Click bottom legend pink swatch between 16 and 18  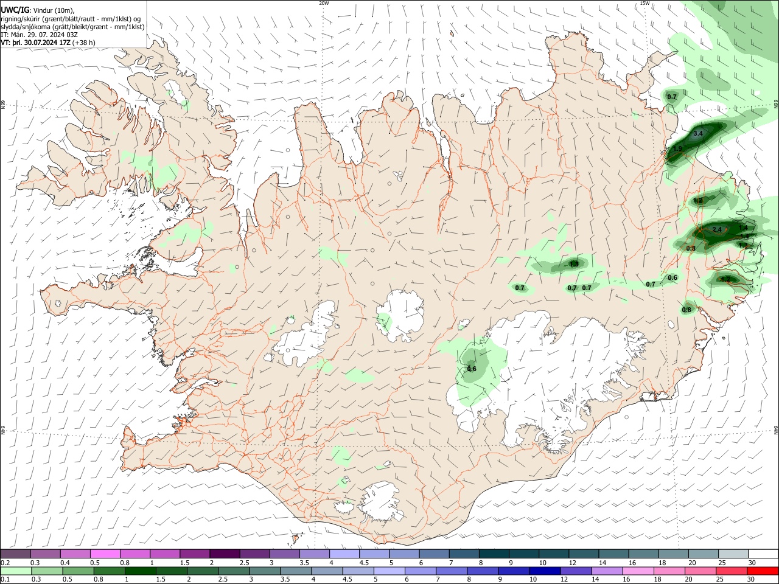point(637,571)
